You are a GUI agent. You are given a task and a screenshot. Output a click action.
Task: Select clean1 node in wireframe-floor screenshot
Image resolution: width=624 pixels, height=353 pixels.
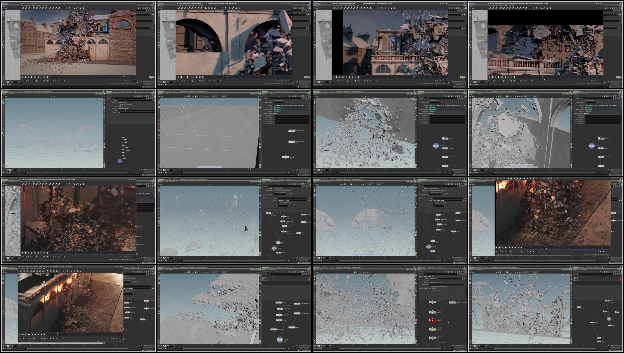coord(286,157)
